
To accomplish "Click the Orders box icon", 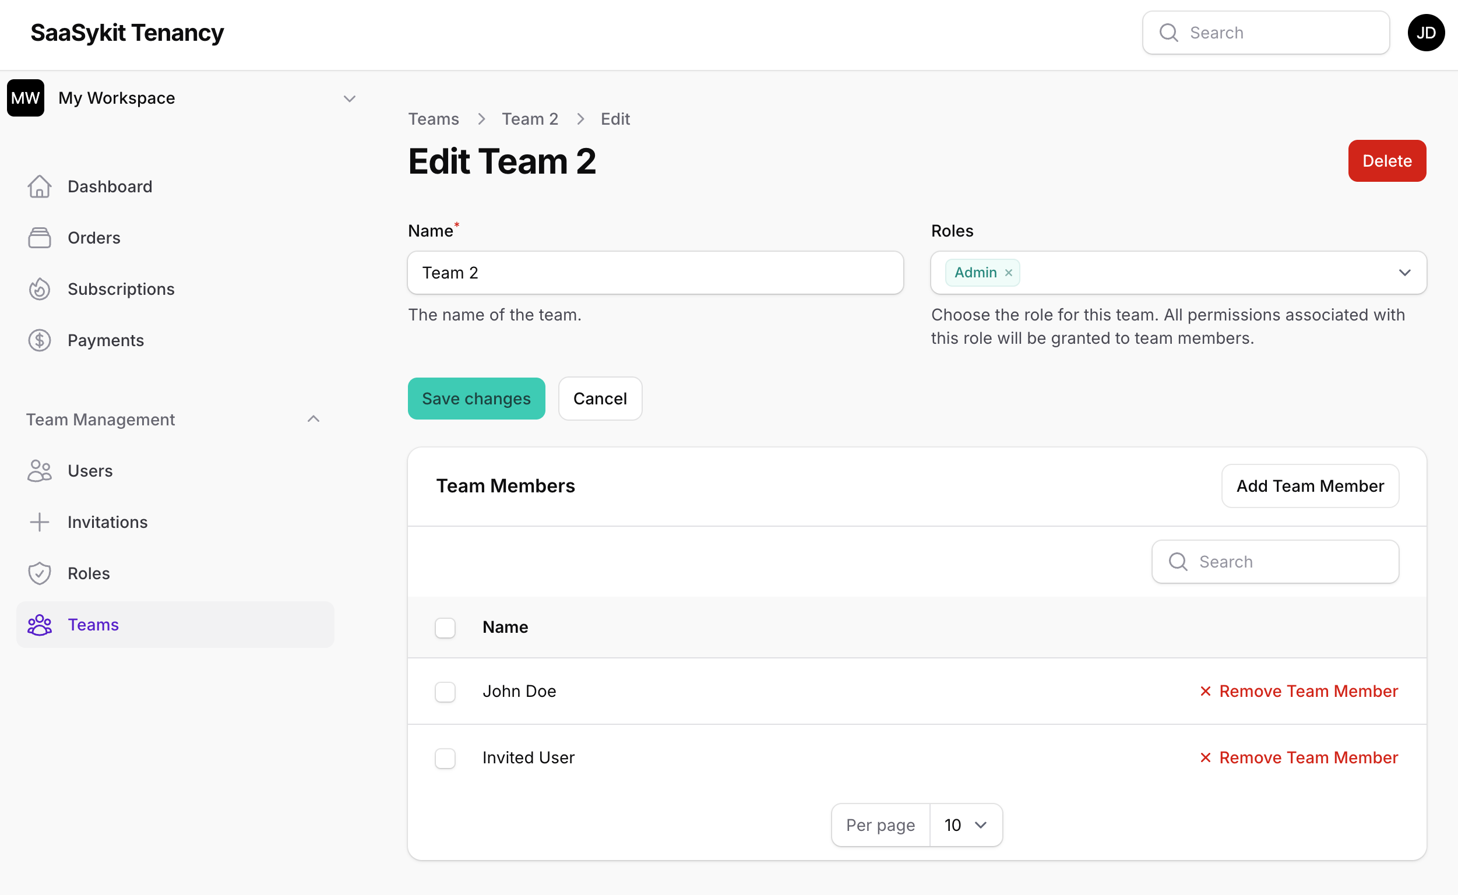I will tap(39, 237).
